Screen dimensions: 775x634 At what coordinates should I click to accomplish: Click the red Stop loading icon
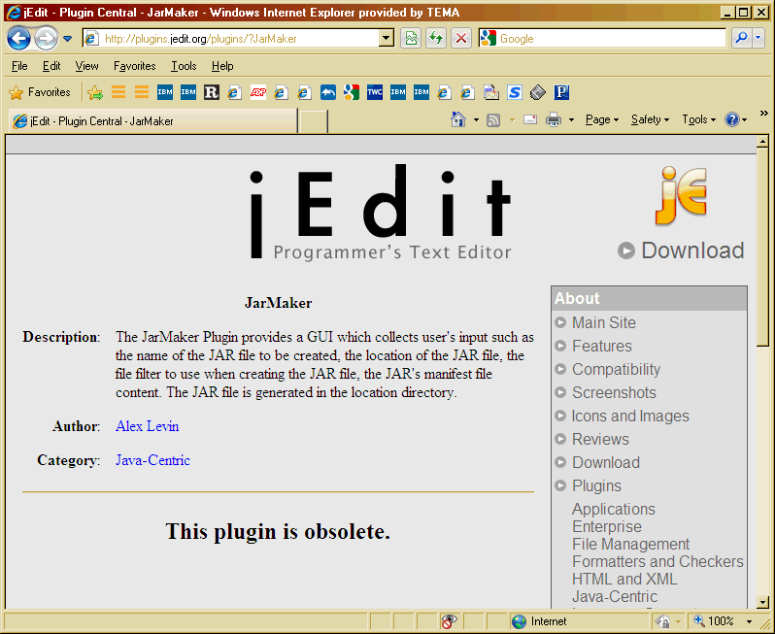click(461, 39)
